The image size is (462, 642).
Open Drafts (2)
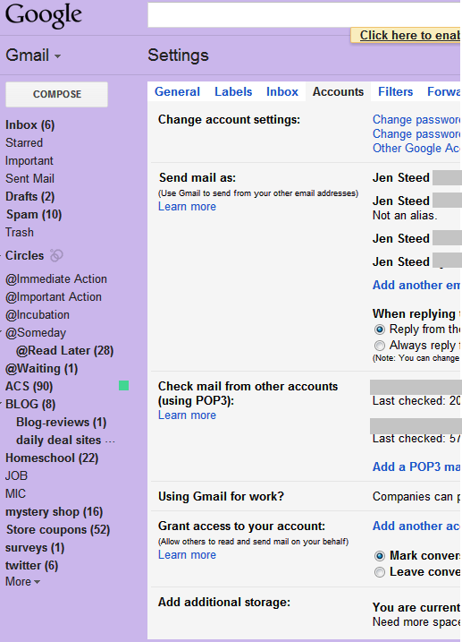[29, 196]
